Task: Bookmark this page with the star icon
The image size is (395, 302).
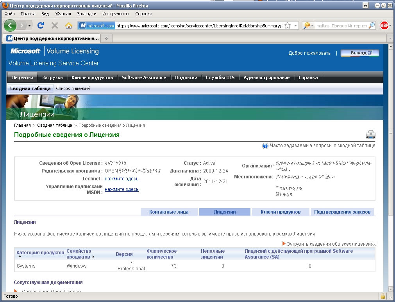Action: tap(288, 26)
